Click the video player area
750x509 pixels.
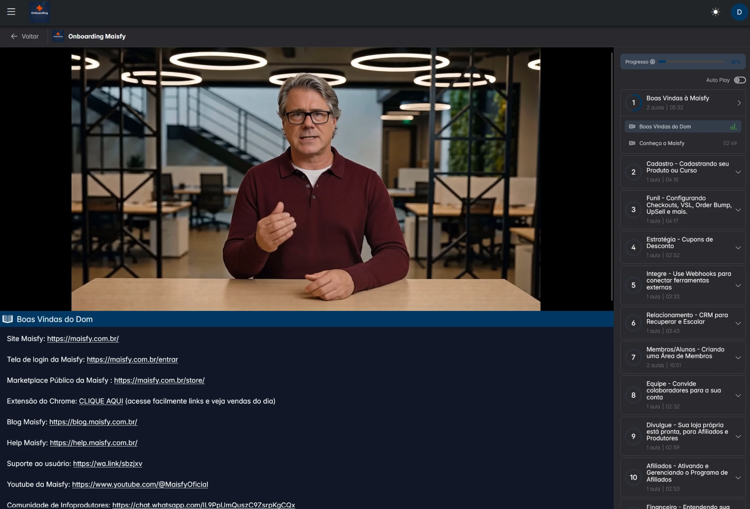click(x=306, y=179)
